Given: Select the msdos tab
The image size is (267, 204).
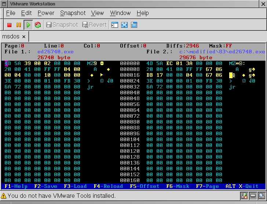Looking at the screenshot, I should [x=11, y=37].
